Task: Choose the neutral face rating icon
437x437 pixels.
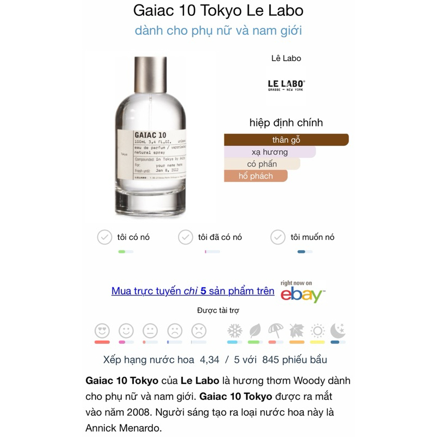Action: [x=150, y=331]
